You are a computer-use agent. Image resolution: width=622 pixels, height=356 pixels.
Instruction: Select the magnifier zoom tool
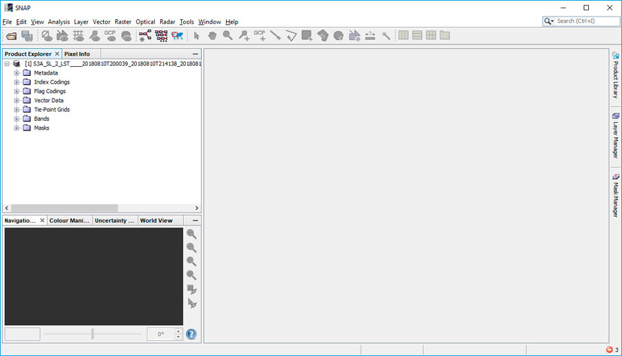[227, 36]
